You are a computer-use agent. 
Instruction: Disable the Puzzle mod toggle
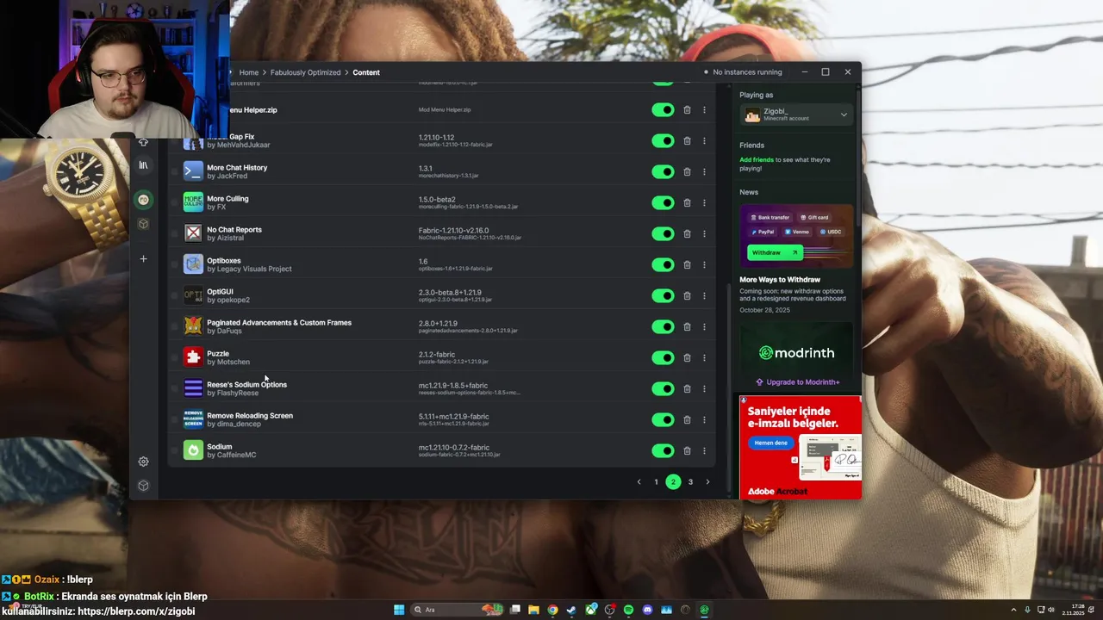(x=663, y=357)
